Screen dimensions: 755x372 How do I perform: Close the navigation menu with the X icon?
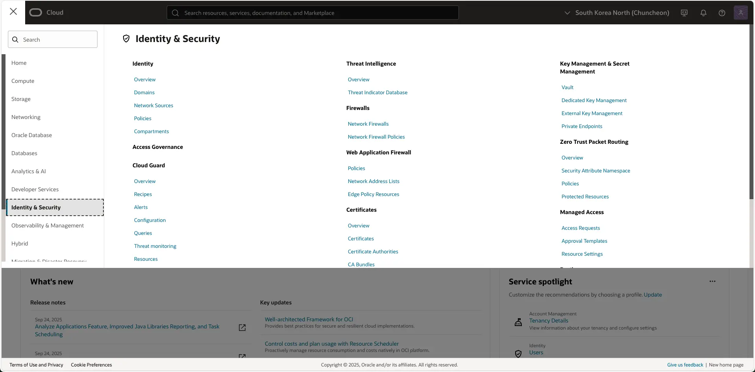tap(13, 12)
